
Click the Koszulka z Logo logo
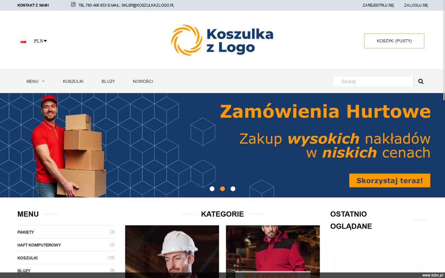222,40
